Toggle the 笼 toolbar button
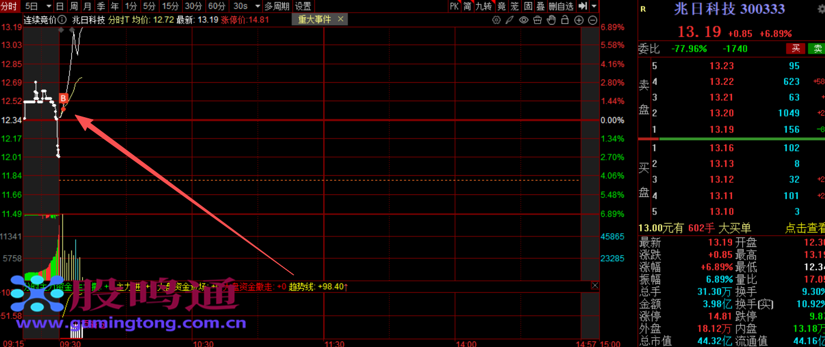825x347 pixels. 514,7
